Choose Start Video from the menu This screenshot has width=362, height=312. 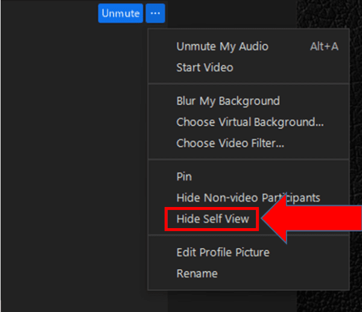249,68
